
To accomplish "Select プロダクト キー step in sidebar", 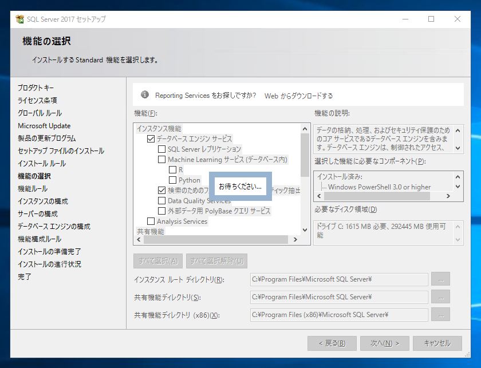I will (x=36, y=88).
